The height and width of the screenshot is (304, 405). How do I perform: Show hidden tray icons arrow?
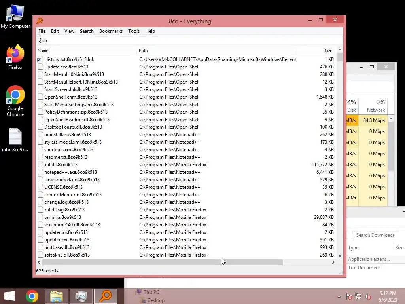(x=339, y=296)
